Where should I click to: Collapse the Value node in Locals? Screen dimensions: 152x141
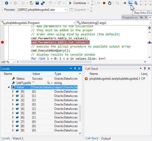(9, 87)
